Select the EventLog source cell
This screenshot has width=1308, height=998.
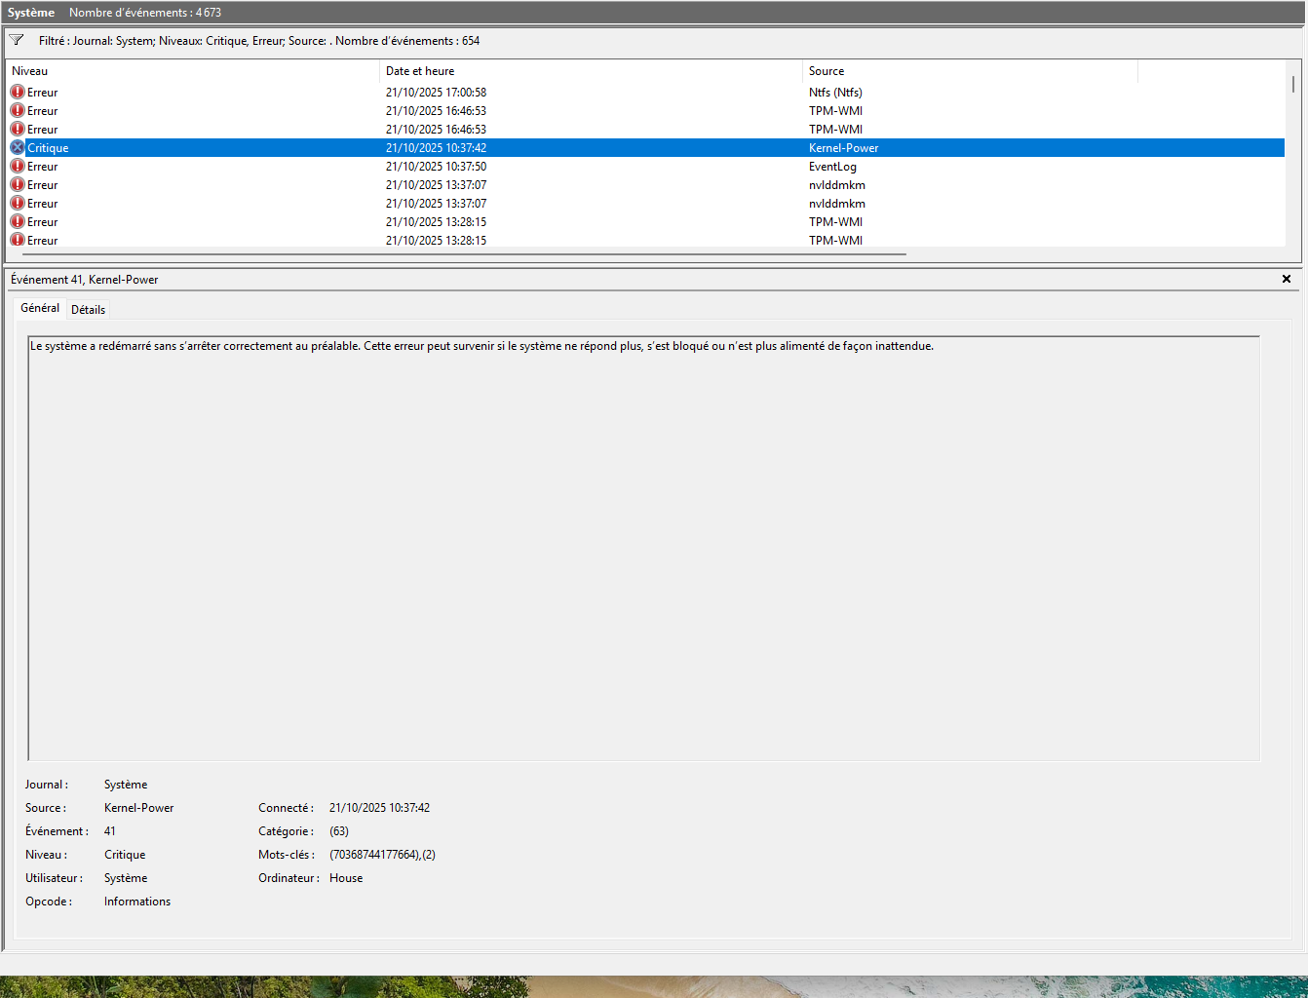(832, 167)
